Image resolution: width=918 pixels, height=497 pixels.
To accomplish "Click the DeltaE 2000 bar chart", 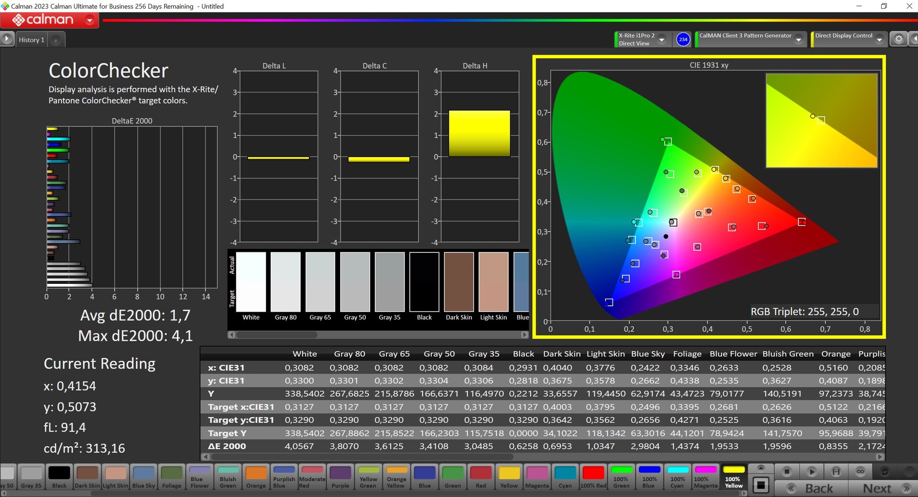I will coord(132,206).
